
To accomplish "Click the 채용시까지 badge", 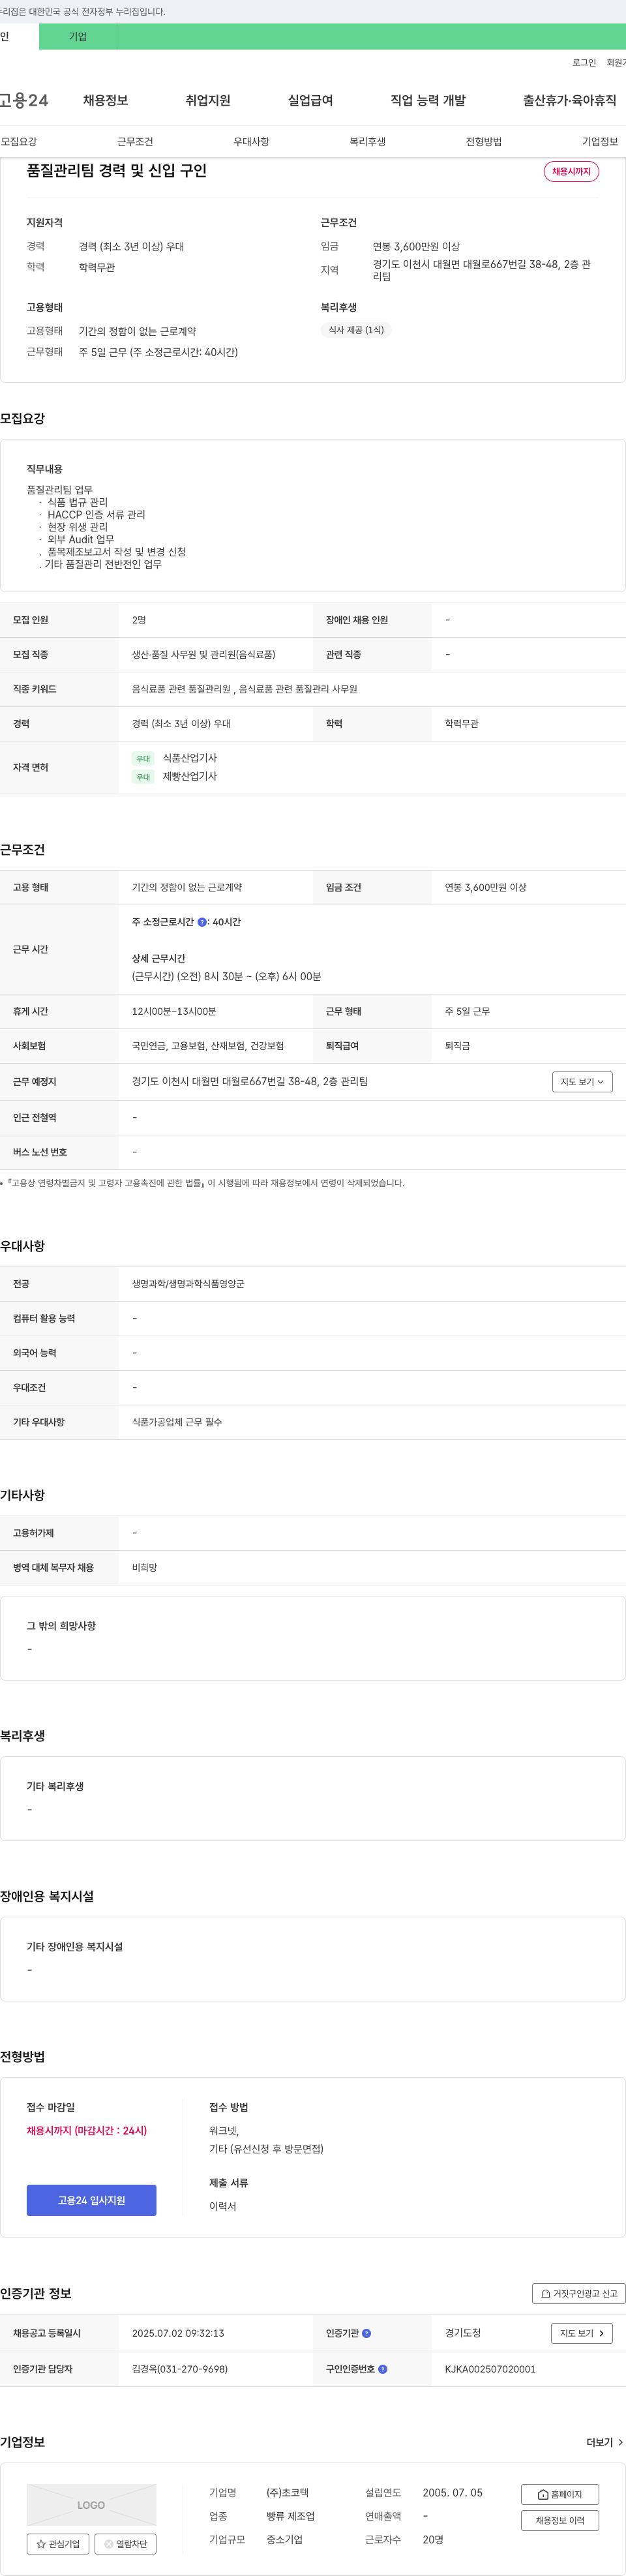I will [571, 172].
